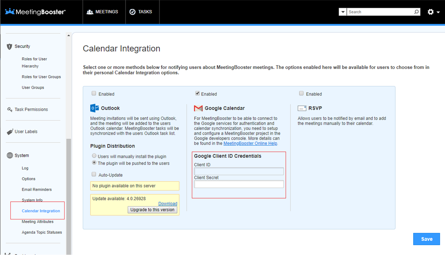Click the Outlook icon
This screenshot has height=255, width=445.
93,108
